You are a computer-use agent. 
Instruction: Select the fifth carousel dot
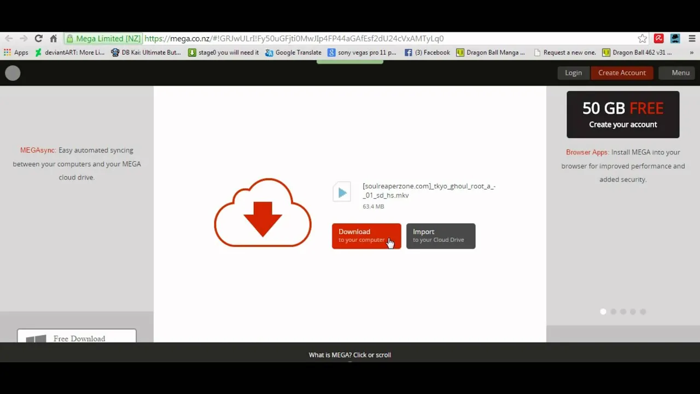[643, 311]
